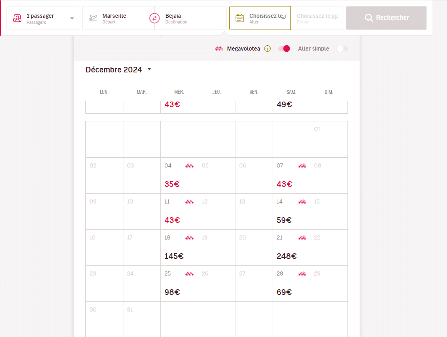Click the passenger icon
447x337 pixels.
coord(17,18)
